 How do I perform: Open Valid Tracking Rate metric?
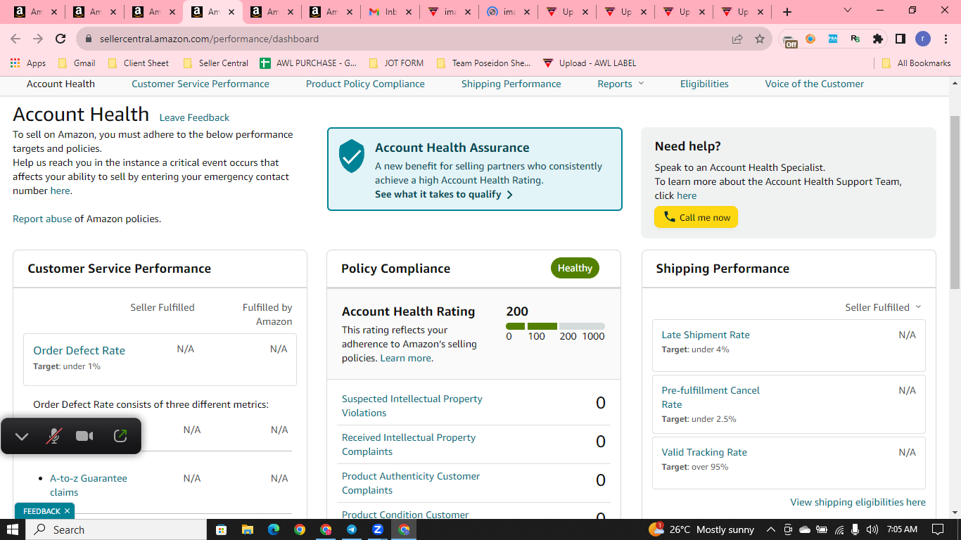coord(704,452)
